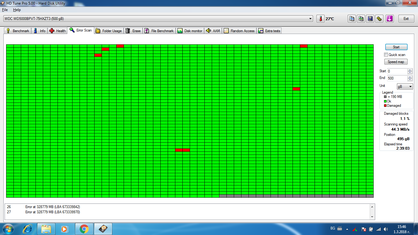The height and width of the screenshot is (235, 418).
Task: Click the HD Tune hard disk taskbar icon
Action: tap(103, 229)
